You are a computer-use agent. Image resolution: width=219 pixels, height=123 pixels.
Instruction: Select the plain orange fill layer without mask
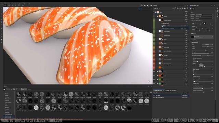(x=160, y=68)
